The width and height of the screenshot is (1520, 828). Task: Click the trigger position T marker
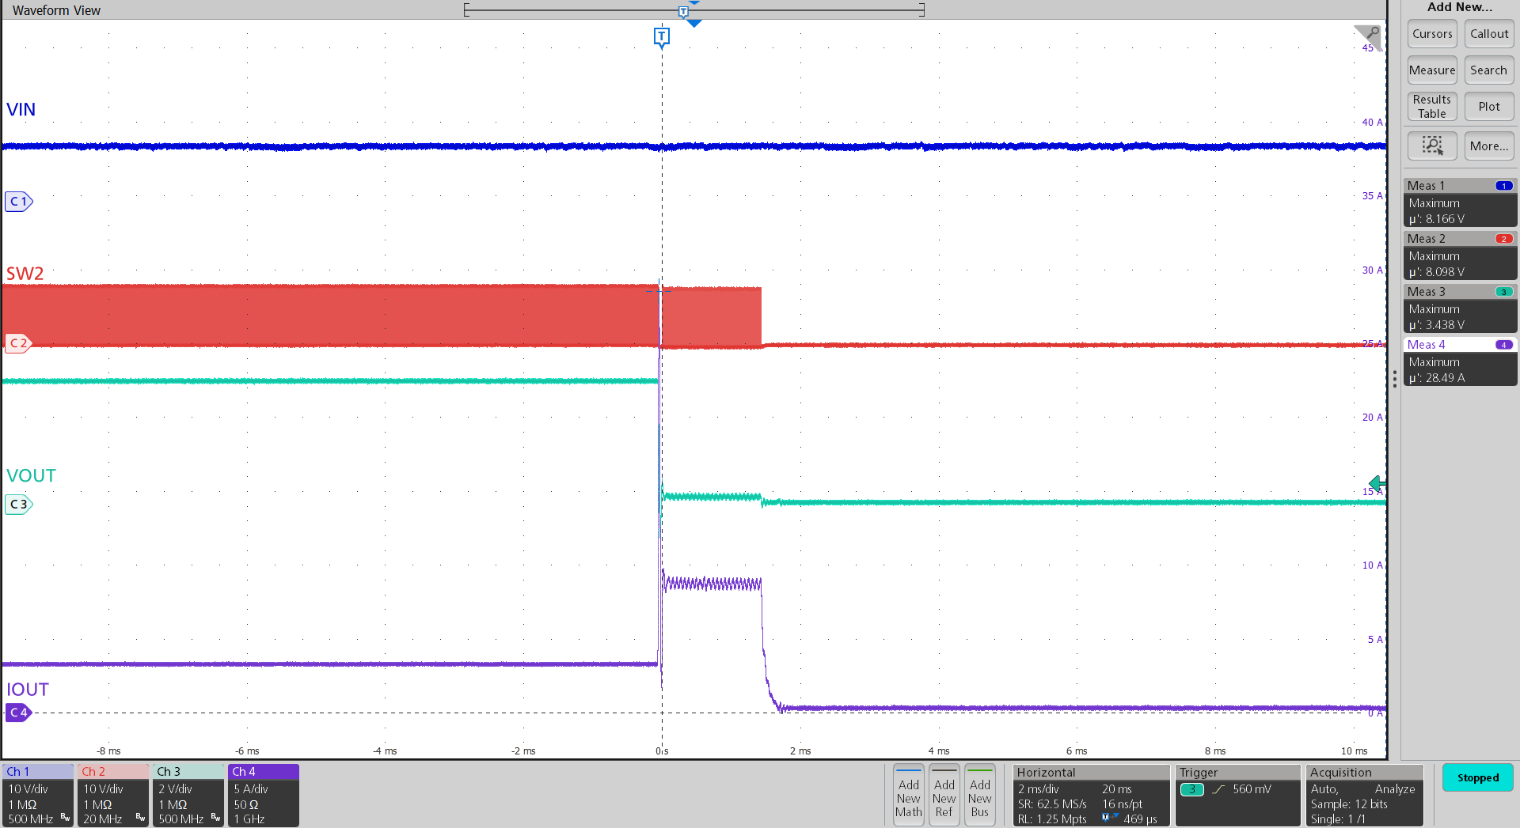tap(662, 36)
